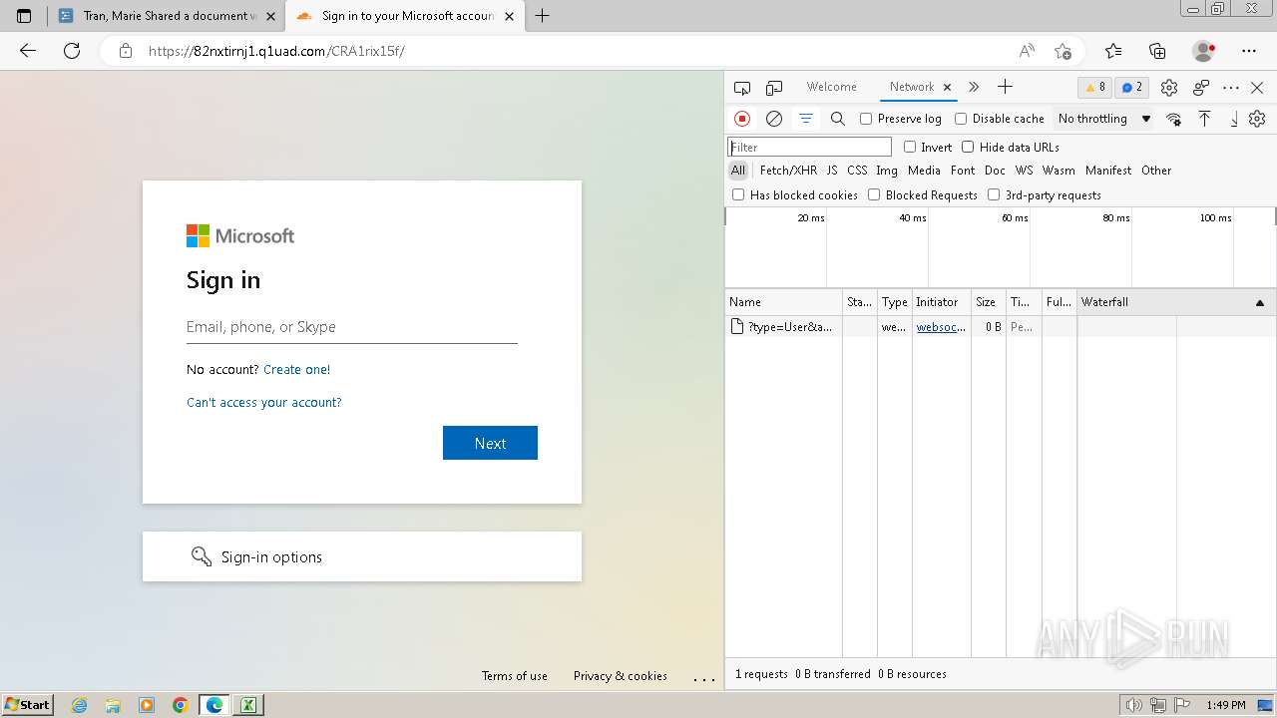Screen dimensions: 1277x718
Task: Open DevTools customize menu (three dots)
Action: (x=1231, y=88)
